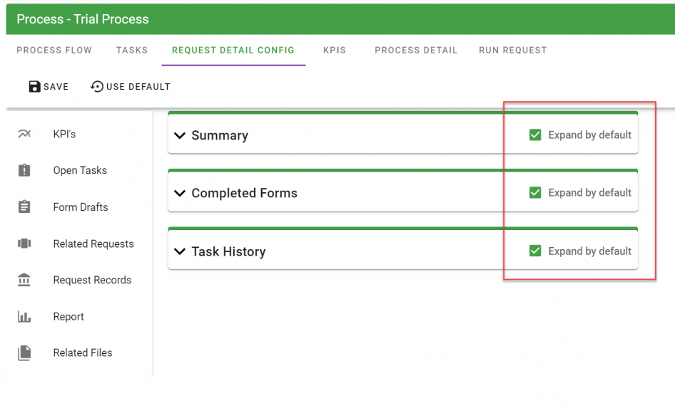Viewport: 675px width, 408px height.
Task: Go to the Run Request tab
Action: [512, 51]
